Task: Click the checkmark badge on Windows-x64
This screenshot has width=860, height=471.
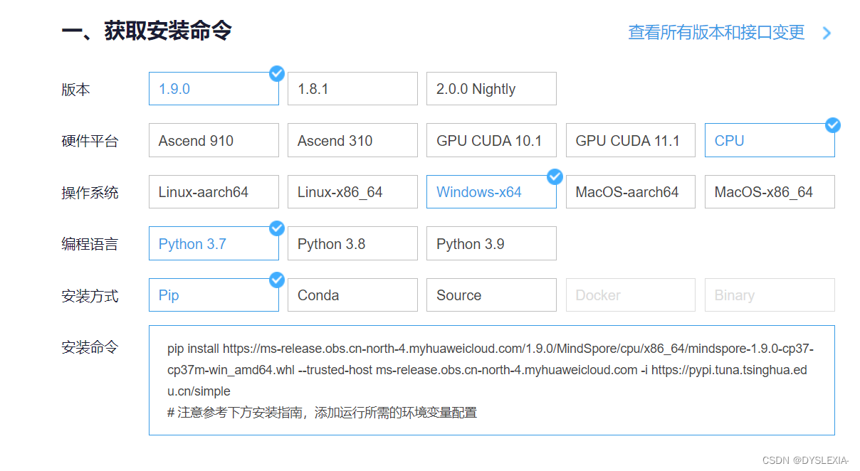Action: tap(554, 176)
